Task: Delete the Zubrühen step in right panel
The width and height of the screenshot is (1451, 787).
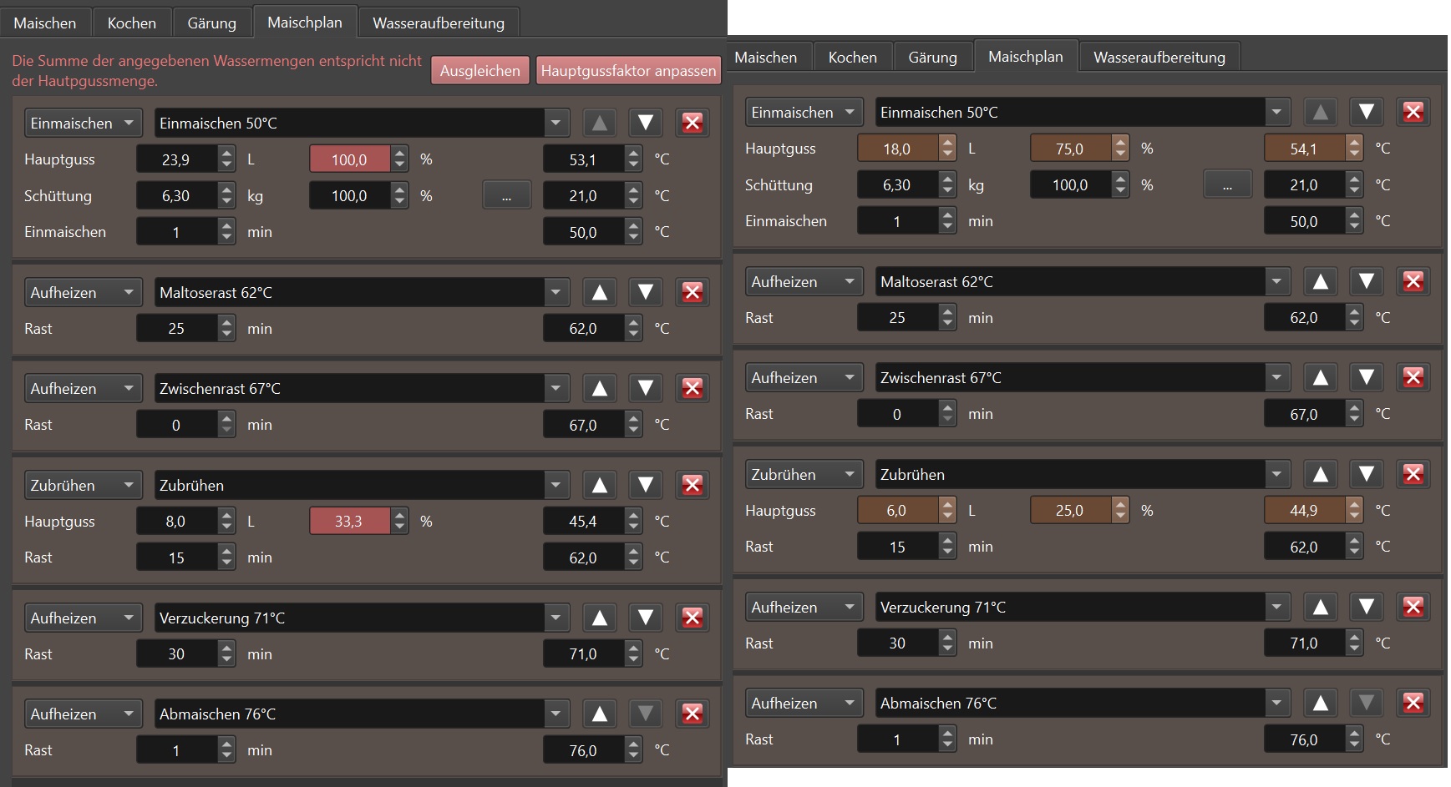Action: click(x=1413, y=474)
